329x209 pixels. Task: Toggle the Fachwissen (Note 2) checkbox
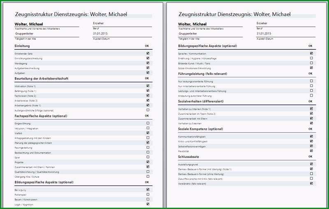pyautogui.click(x=148, y=95)
